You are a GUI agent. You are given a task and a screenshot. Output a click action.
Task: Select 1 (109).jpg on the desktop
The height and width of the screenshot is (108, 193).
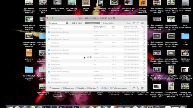pyautogui.click(x=185, y=53)
